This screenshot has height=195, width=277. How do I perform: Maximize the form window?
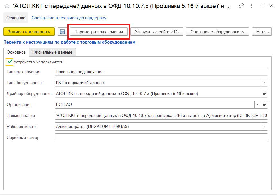261,6
